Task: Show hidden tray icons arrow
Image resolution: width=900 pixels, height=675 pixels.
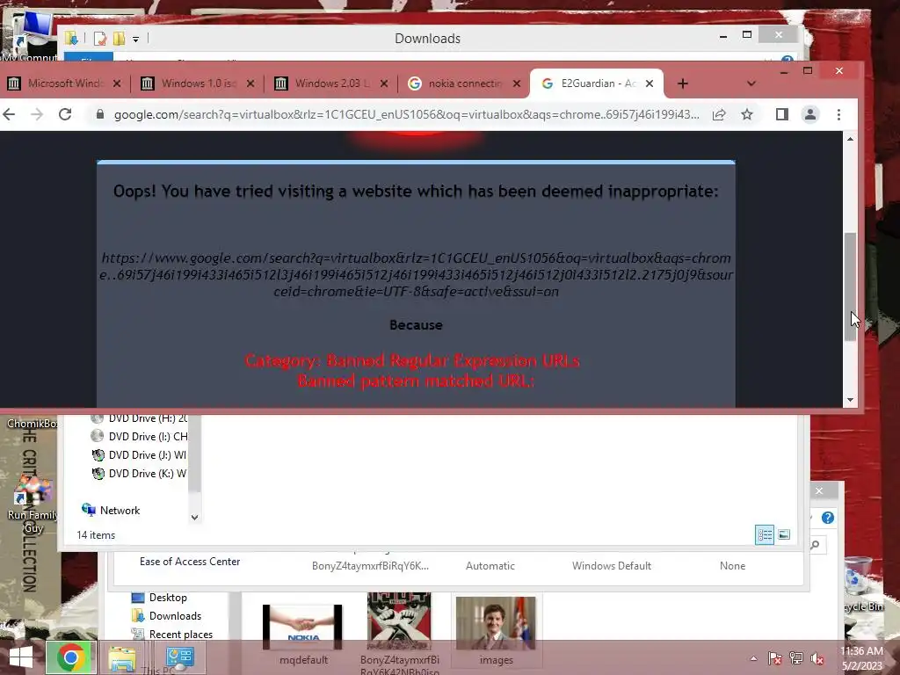Action: 753,658
